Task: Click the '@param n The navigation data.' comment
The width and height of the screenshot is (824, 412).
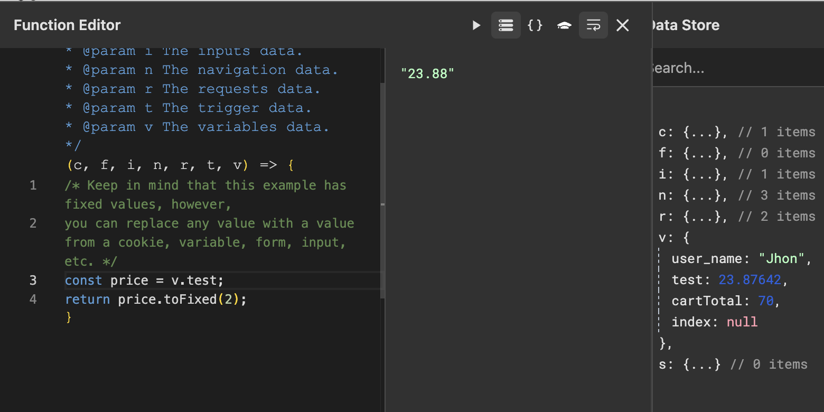Action: coord(201,70)
